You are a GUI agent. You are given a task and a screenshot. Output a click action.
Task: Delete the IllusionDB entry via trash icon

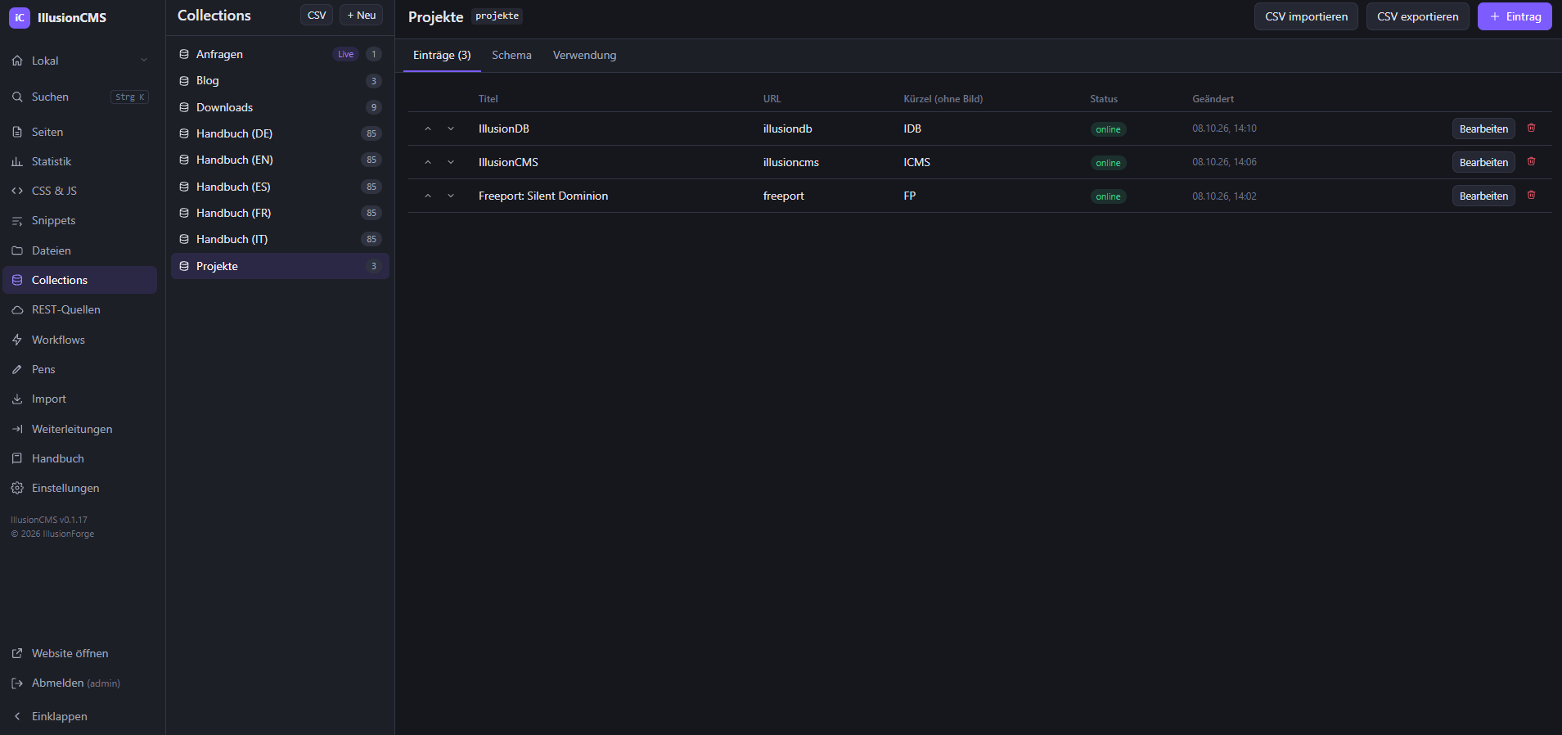[1531, 128]
